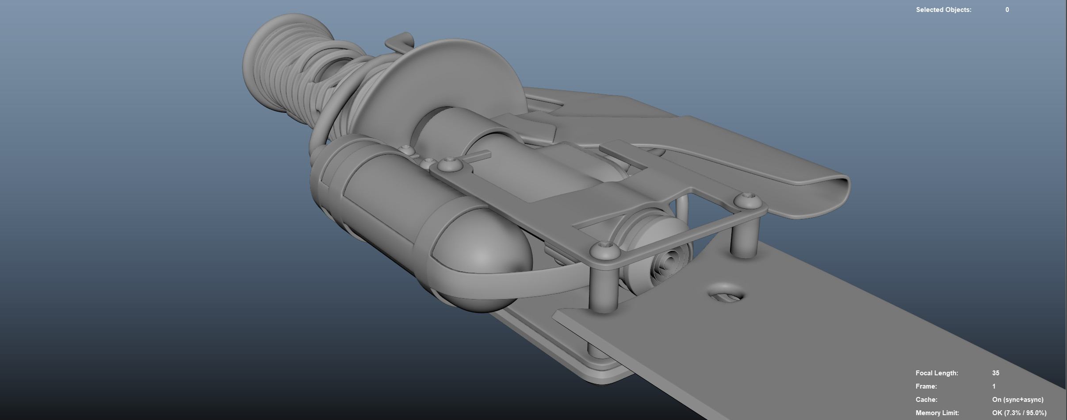The width and height of the screenshot is (1067, 420).
Task: Click the Cache label in HUD
Action: (x=926, y=400)
